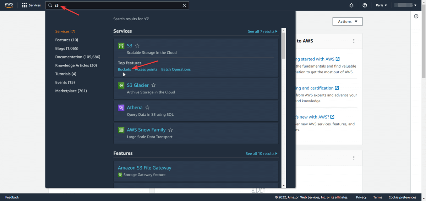Click 'Scalable Storage in the Cloud' text
426x201 pixels.
click(152, 53)
